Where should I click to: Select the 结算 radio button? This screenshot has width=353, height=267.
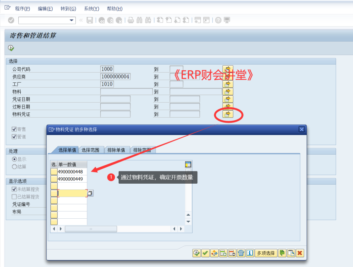point(14,167)
